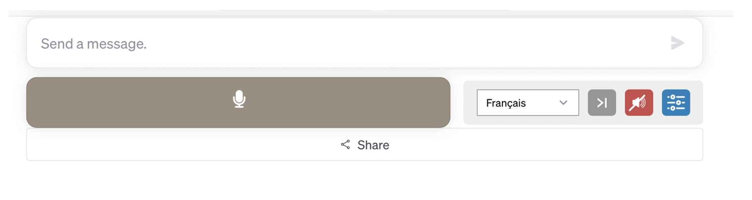752x200 pixels.
Task: Start voice input on the brown bar
Action: [238, 102]
